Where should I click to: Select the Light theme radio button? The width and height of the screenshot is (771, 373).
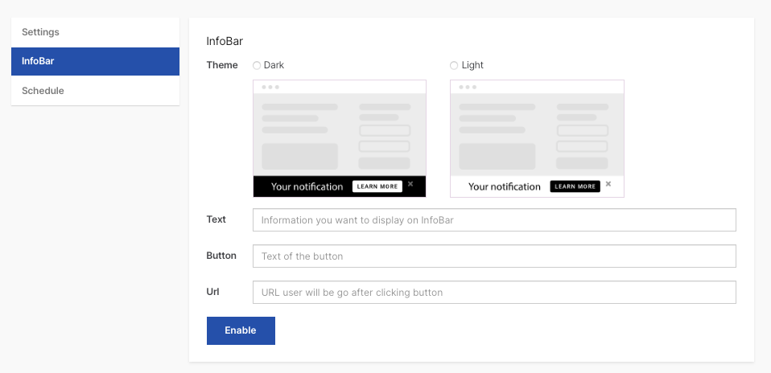tap(454, 65)
